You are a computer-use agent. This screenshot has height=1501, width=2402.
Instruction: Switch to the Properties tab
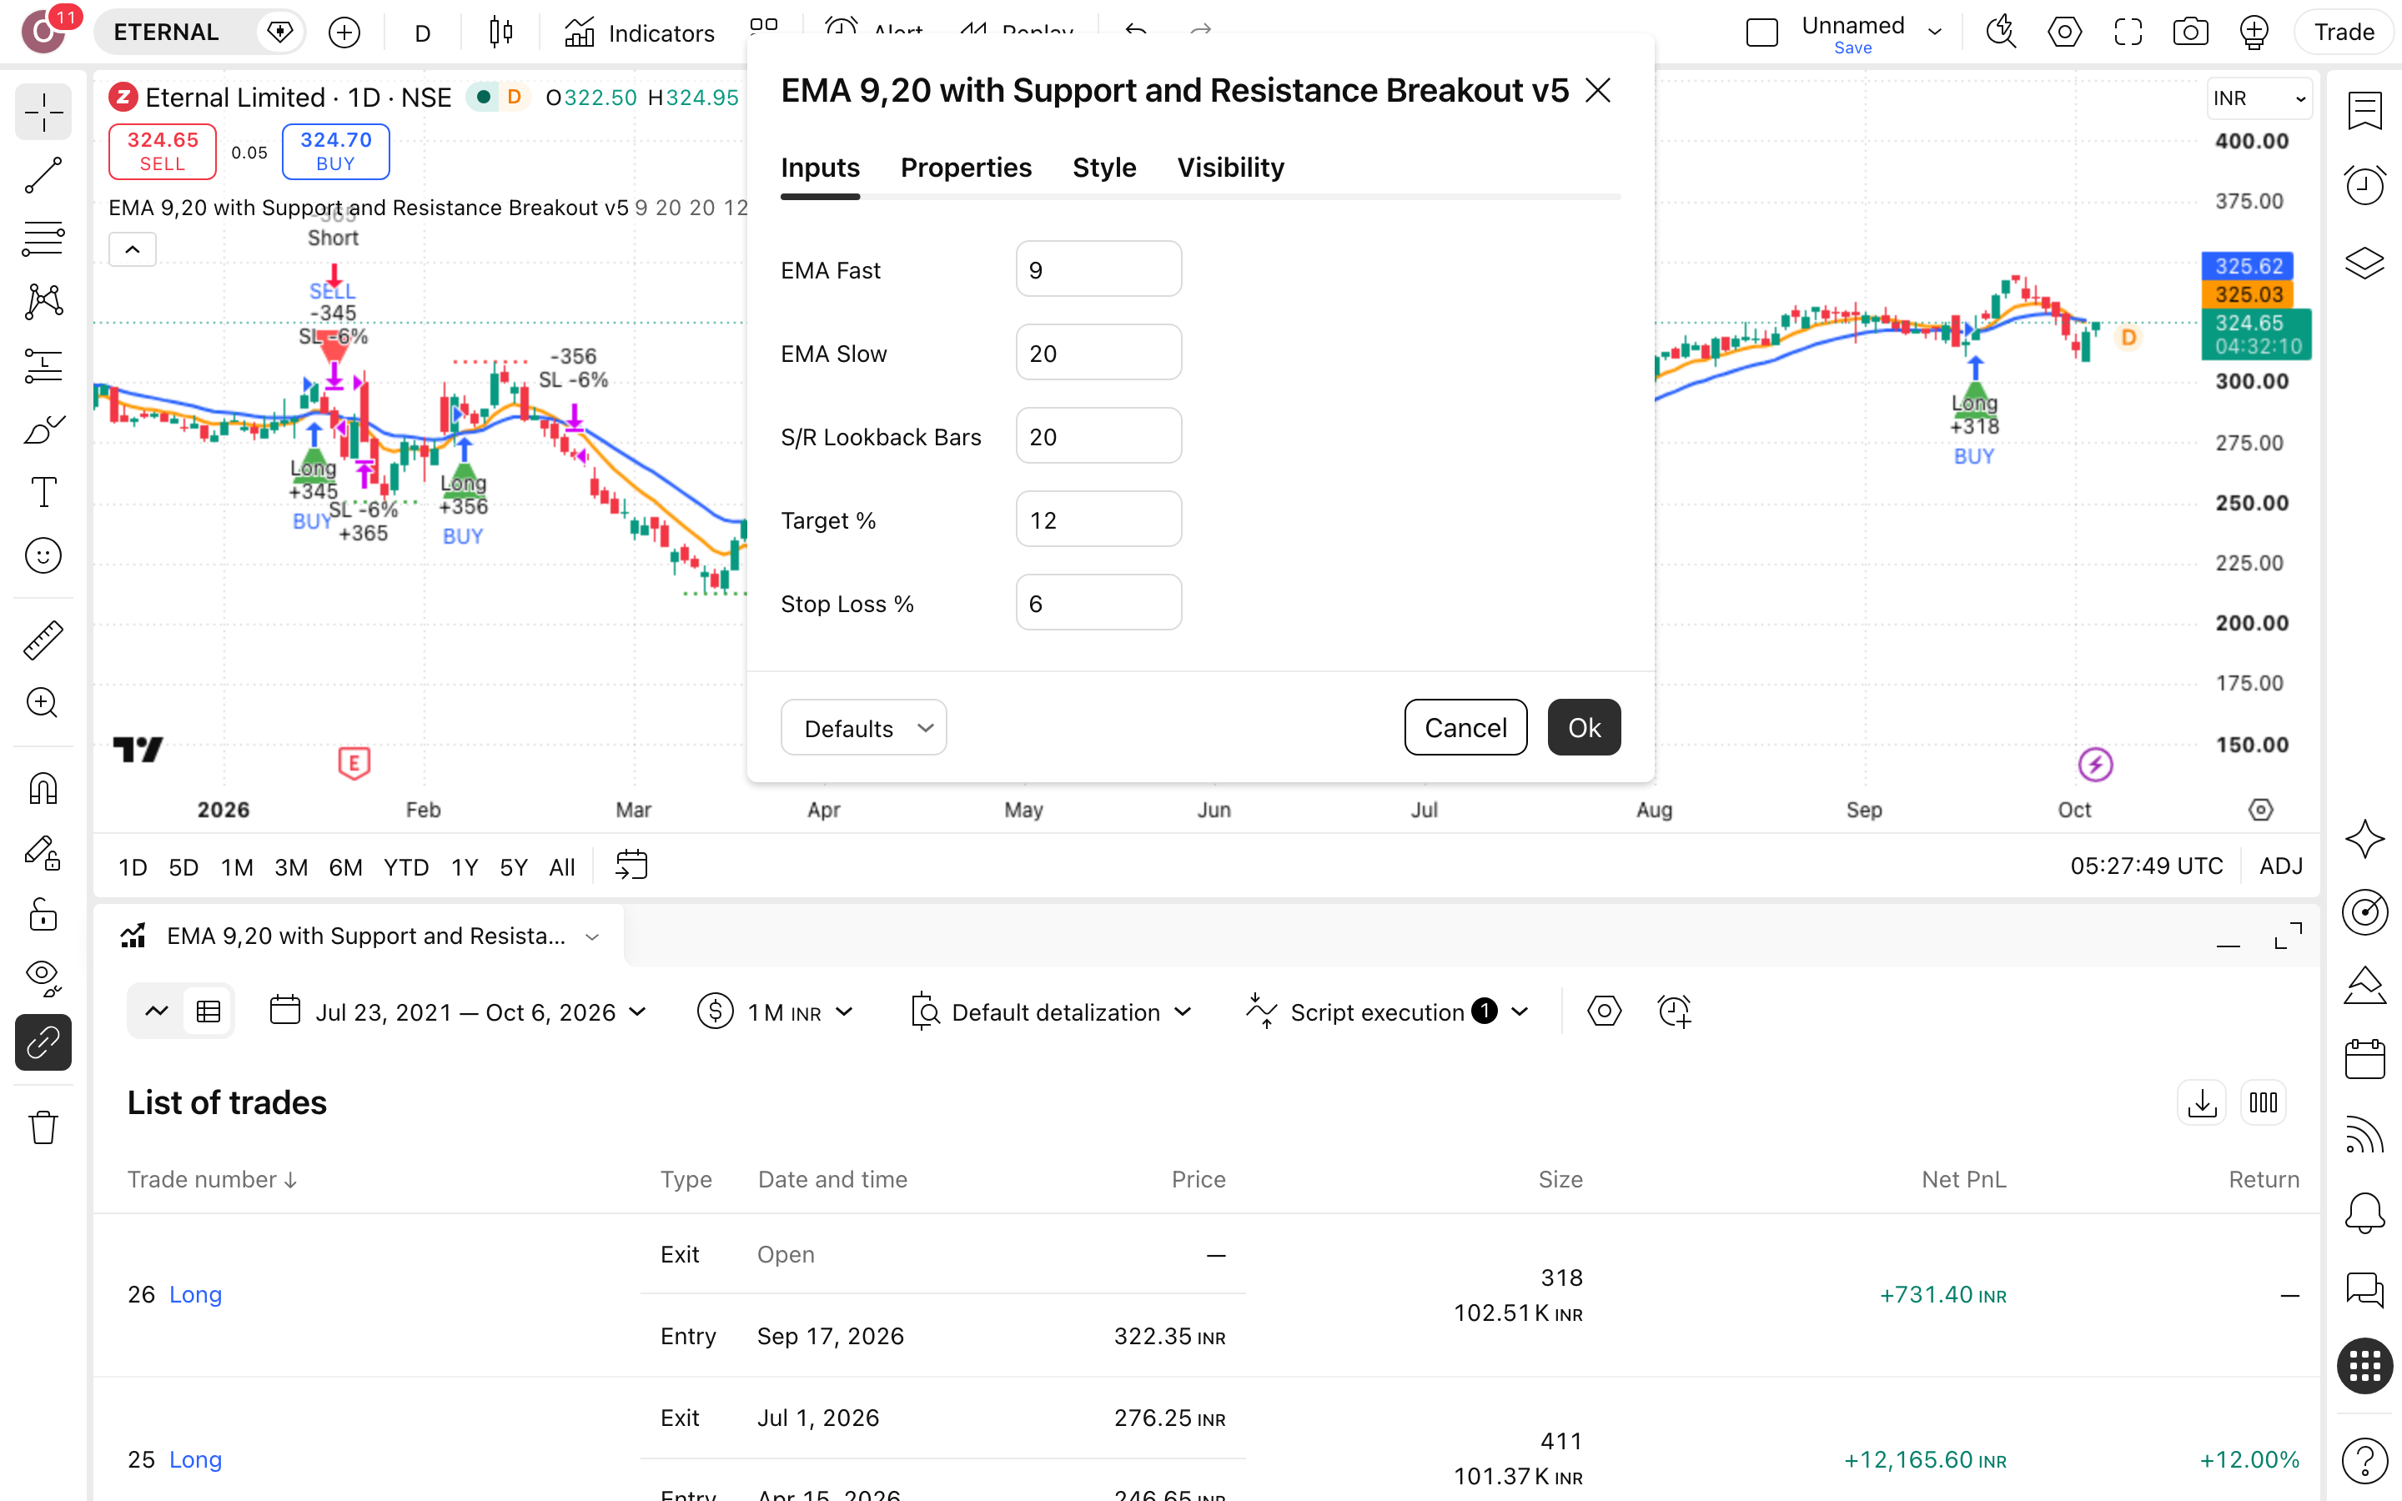click(x=966, y=168)
